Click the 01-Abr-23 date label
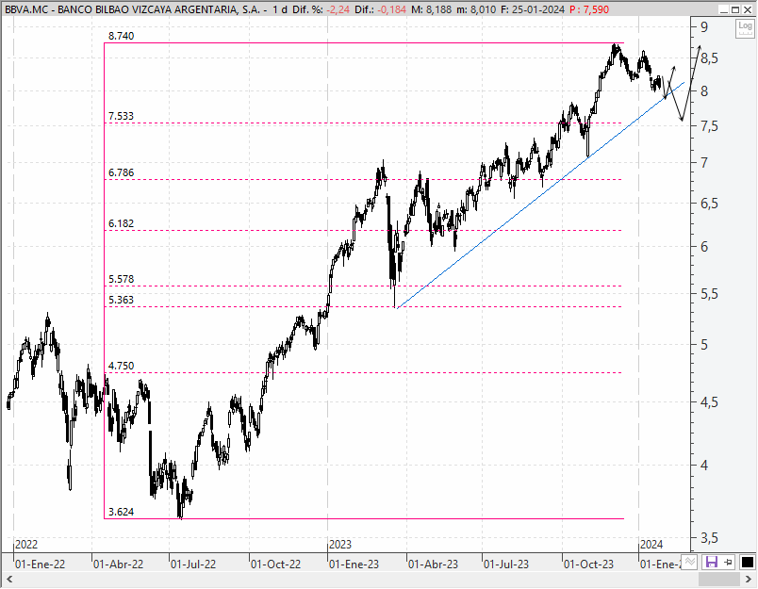This screenshot has height=589, width=758. [x=433, y=564]
